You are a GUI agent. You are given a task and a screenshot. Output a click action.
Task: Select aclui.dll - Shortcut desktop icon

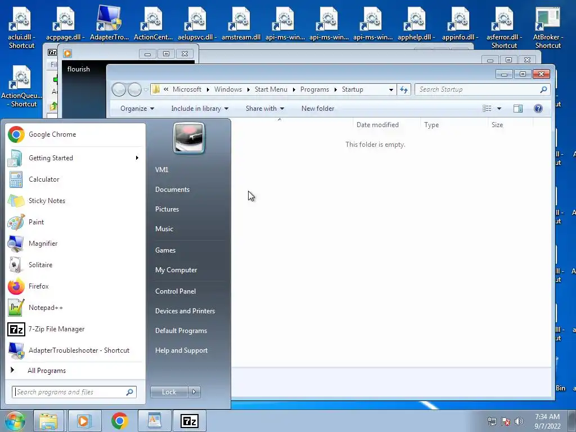[x=21, y=28]
